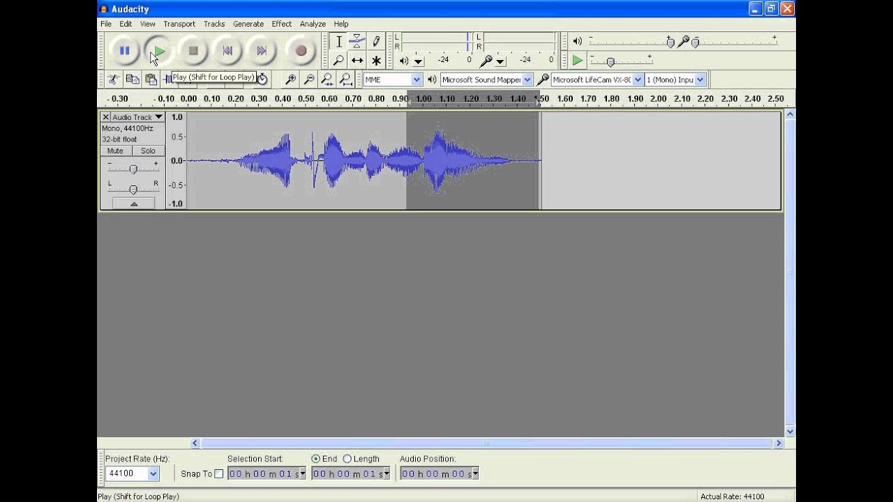893x502 pixels.
Task: Fit project in window zoom icon
Action: click(x=345, y=79)
